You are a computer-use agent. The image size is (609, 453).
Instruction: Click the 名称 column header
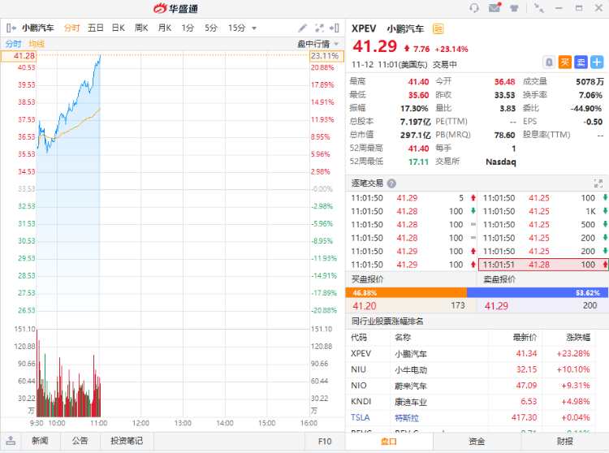(403, 338)
